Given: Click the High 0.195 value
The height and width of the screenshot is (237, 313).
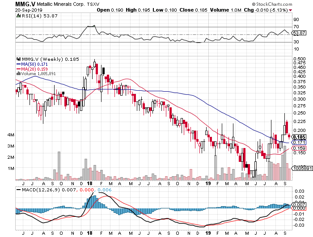Looking at the screenshot, I should [x=138, y=10].
